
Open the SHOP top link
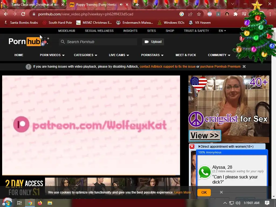point(170,31)
